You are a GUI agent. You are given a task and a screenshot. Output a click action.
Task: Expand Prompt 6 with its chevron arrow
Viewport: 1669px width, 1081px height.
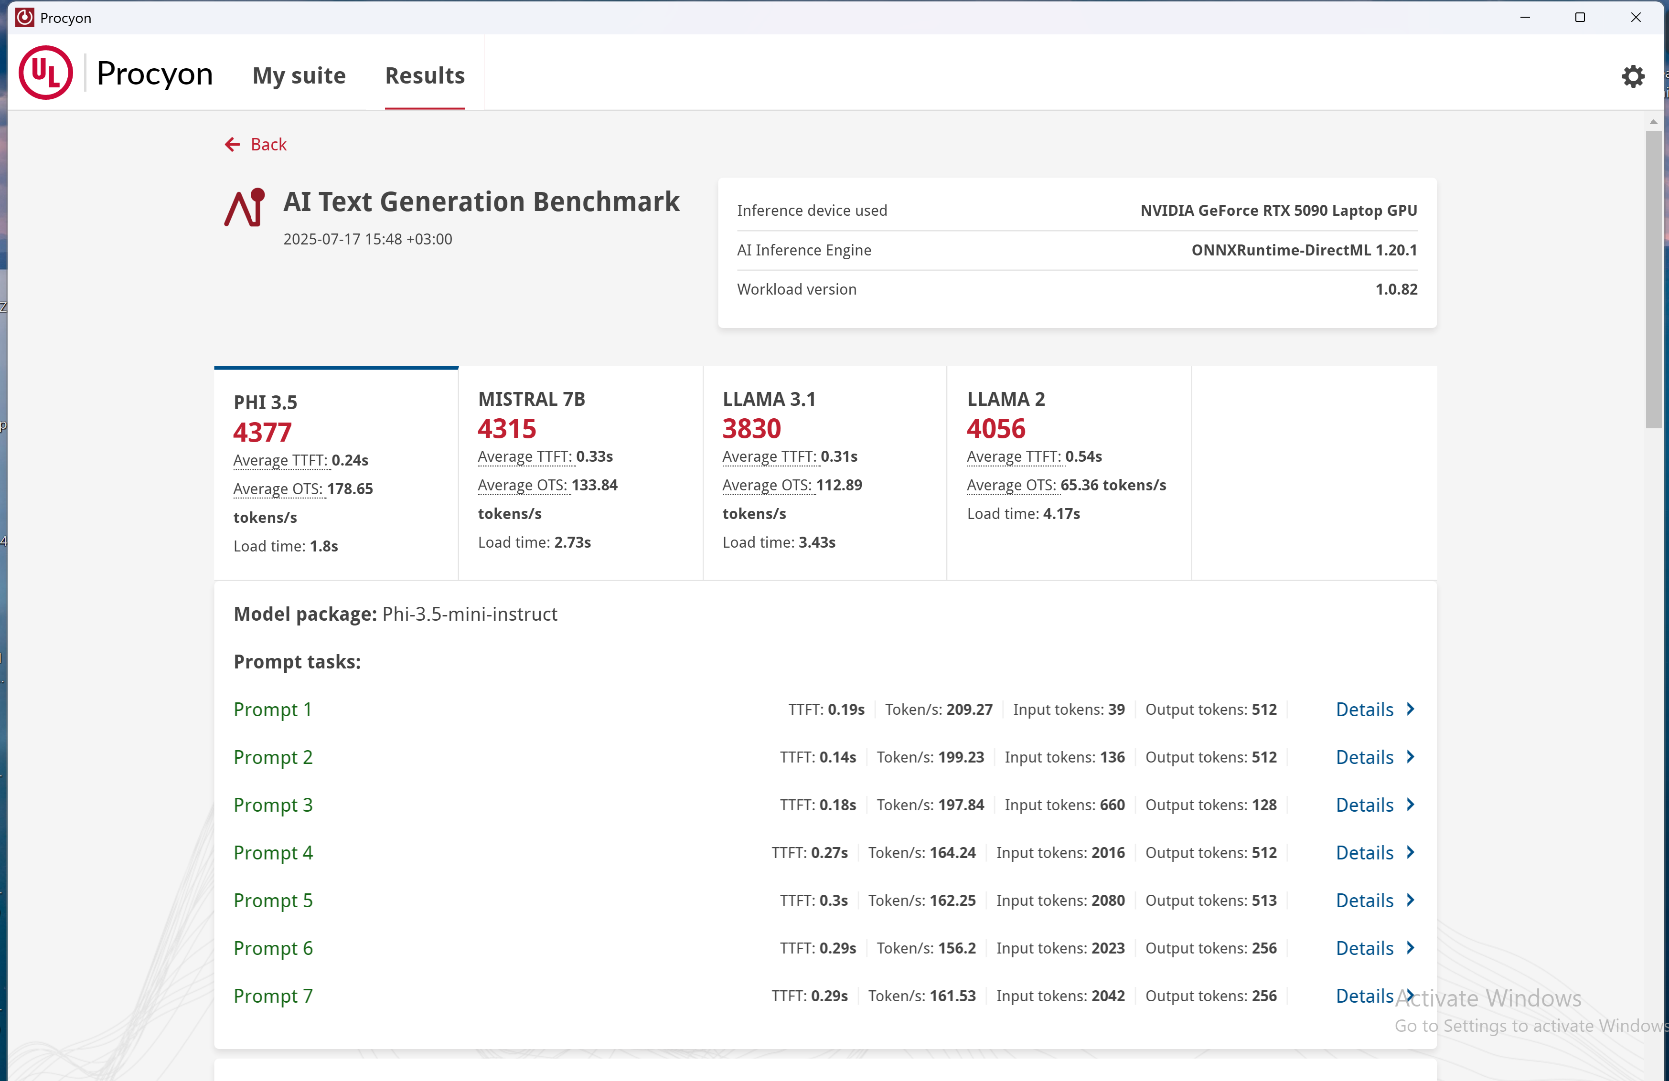1410,948
